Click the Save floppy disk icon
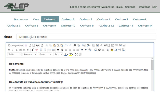160x95 pixels. click(x=26, y=45)
